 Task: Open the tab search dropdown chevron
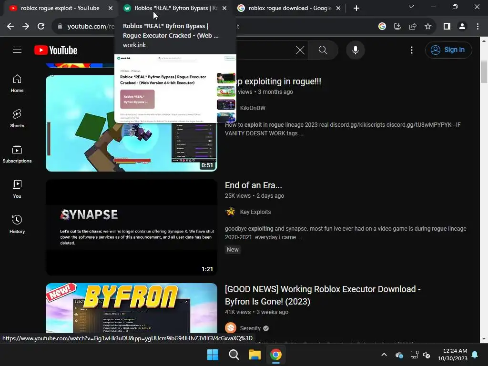pos(411,7)
